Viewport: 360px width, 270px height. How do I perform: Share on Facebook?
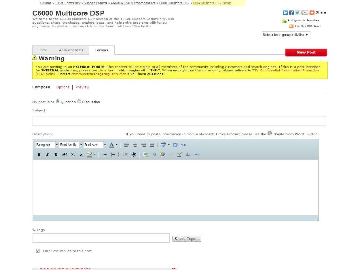point(291,13)
